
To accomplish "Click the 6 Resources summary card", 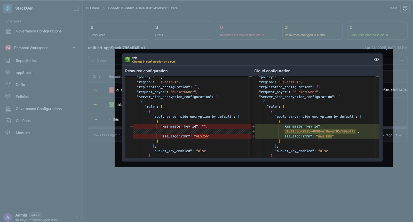I will click(118, 30).
